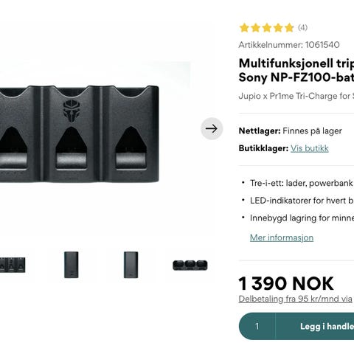The image size is (354, 354).
Task: Open the Vis butikk store link
Action: pos(310,148)
